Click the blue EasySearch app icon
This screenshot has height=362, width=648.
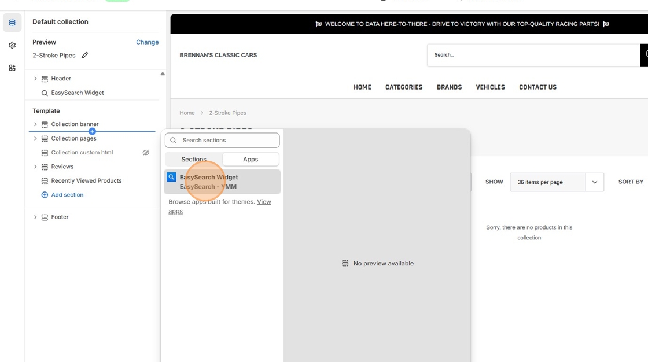[171, 177]
